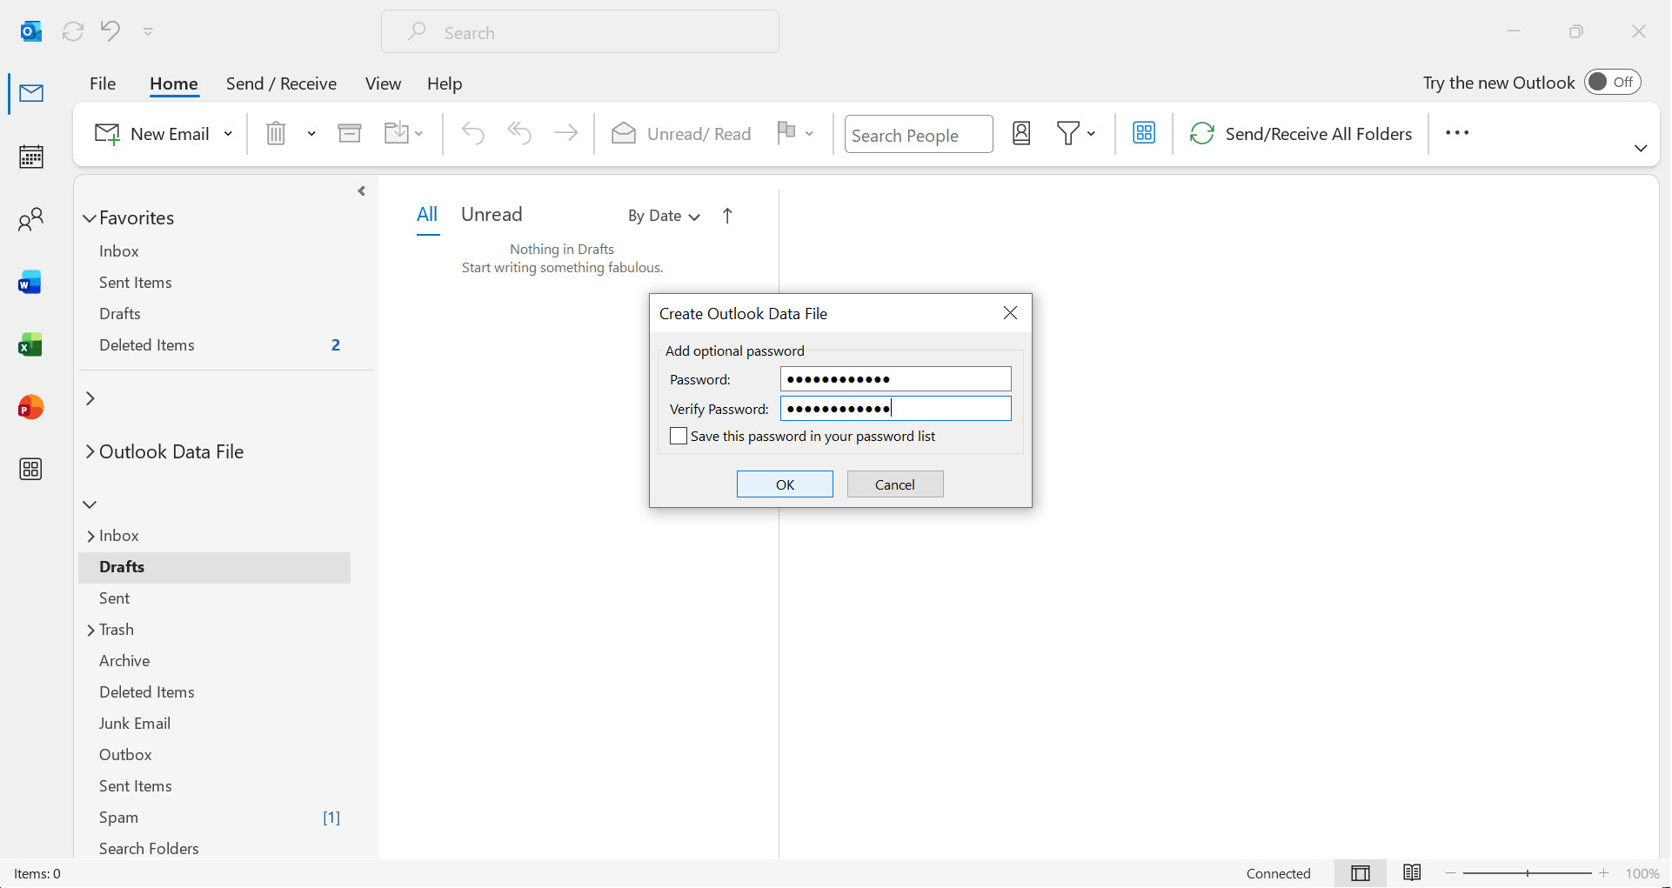The height and width of the screenshot is (888, 1672).
Task: Check Save this password in password list
Action: point(679,436)
